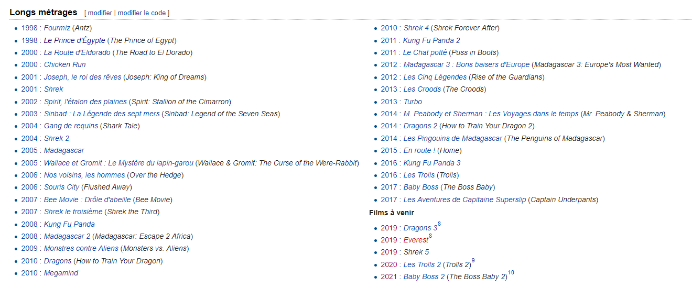692x288 pixels.
Task: Open the Shrek 4 link
Action: pyautogui.click(x=416, y=28)
